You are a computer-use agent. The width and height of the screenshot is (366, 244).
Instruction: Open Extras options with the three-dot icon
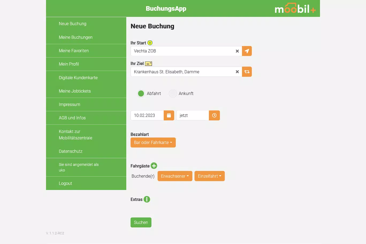tap(147, 199)
